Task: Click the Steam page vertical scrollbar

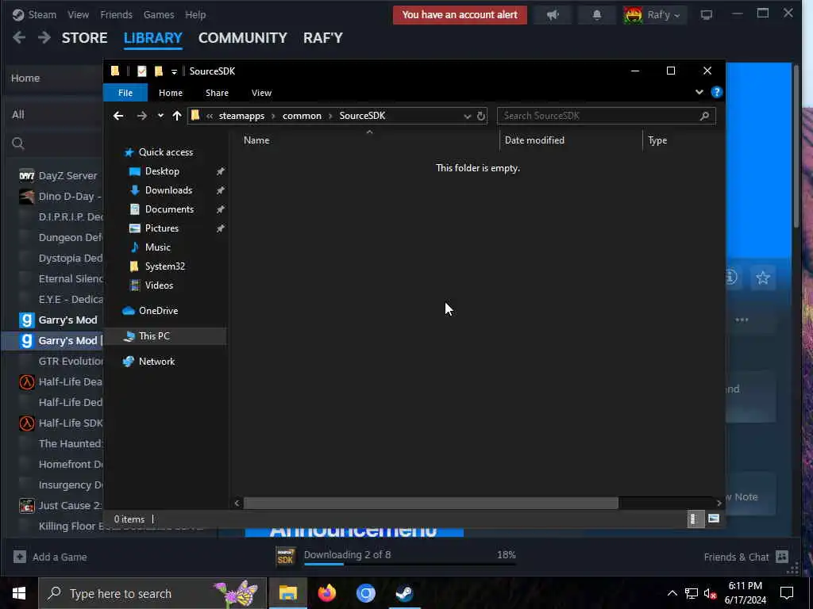Action: click(x=796, y=147)
